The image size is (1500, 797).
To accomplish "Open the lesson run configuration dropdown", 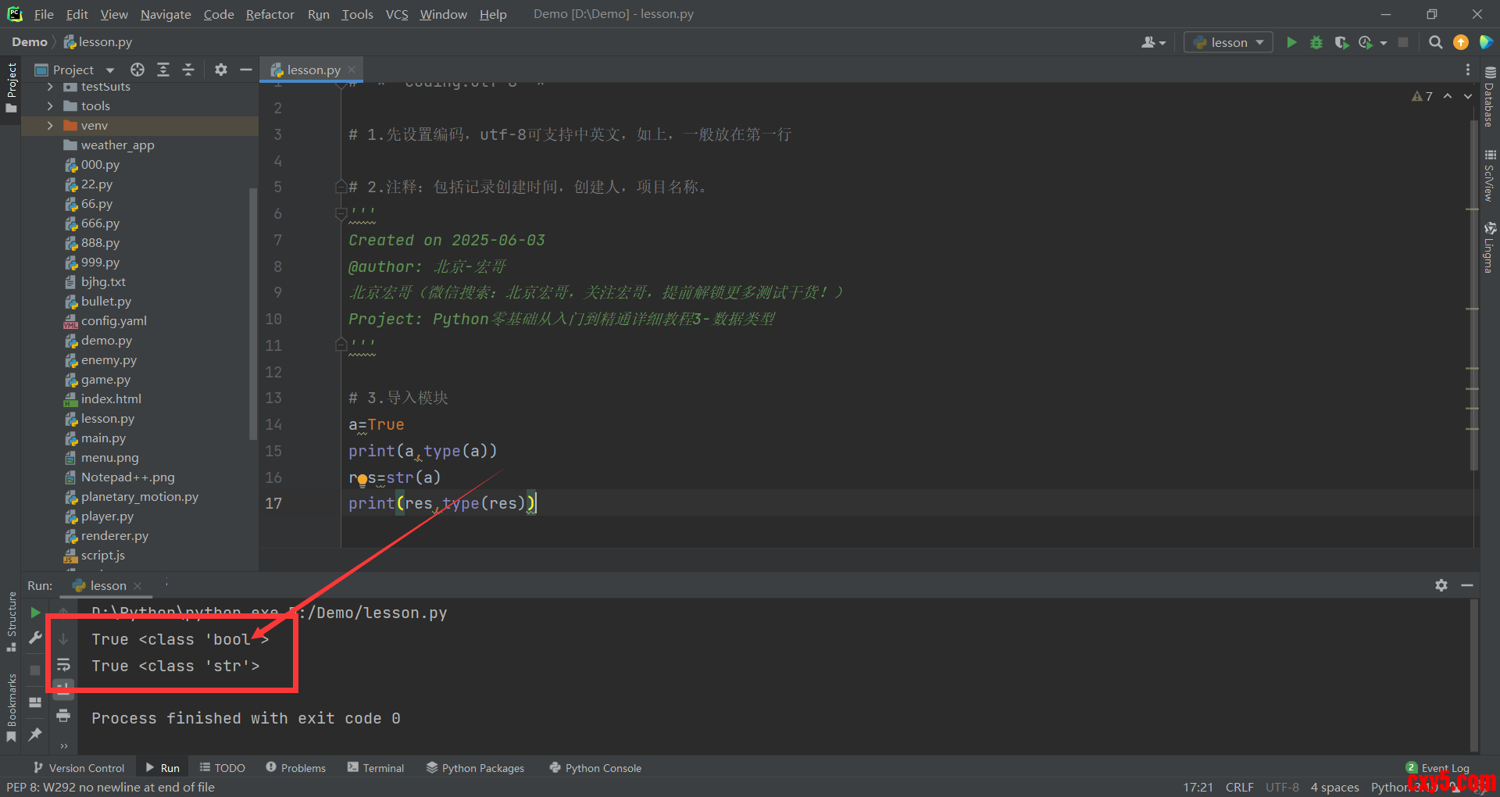I will pos(1228,42).
